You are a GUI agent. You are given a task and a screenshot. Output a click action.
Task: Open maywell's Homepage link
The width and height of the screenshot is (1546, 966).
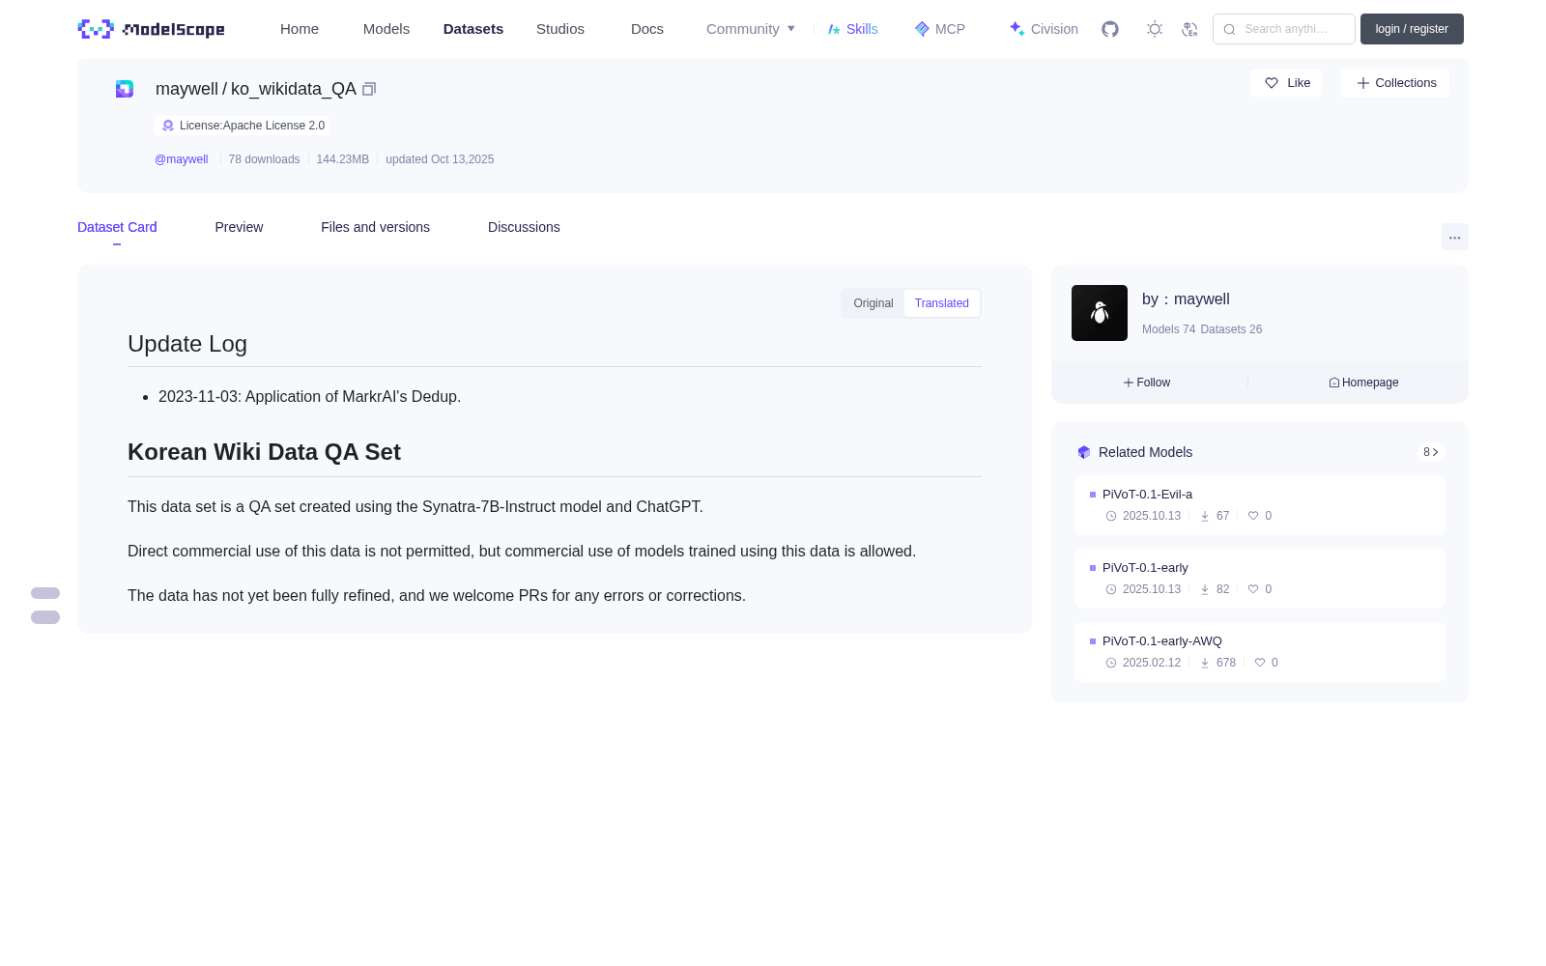[x=1363, y=383]
